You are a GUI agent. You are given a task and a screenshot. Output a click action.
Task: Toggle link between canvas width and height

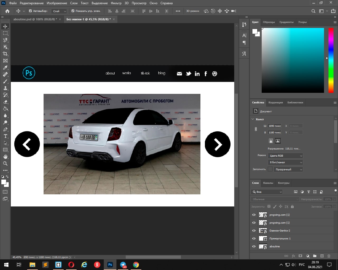256,129
